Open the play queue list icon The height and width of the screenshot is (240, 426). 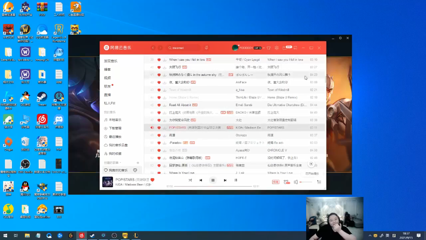(319, 182)
